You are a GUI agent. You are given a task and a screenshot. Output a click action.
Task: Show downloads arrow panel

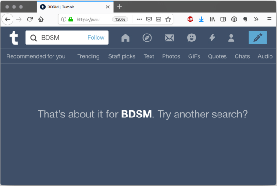tap(201, 19)
